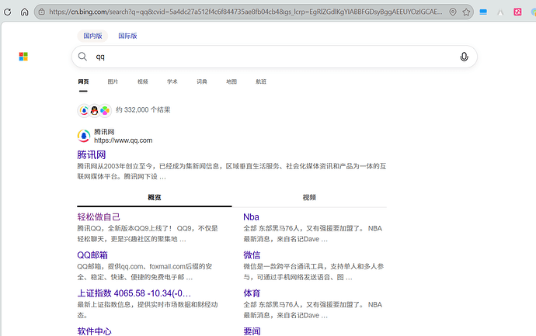Select the 词典 search tab
This screenshot has height=336, width=536.
[x=202, y=81]
